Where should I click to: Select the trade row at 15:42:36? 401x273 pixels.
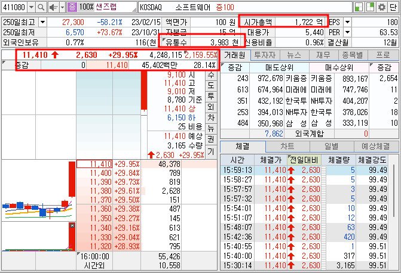point(304,237)
